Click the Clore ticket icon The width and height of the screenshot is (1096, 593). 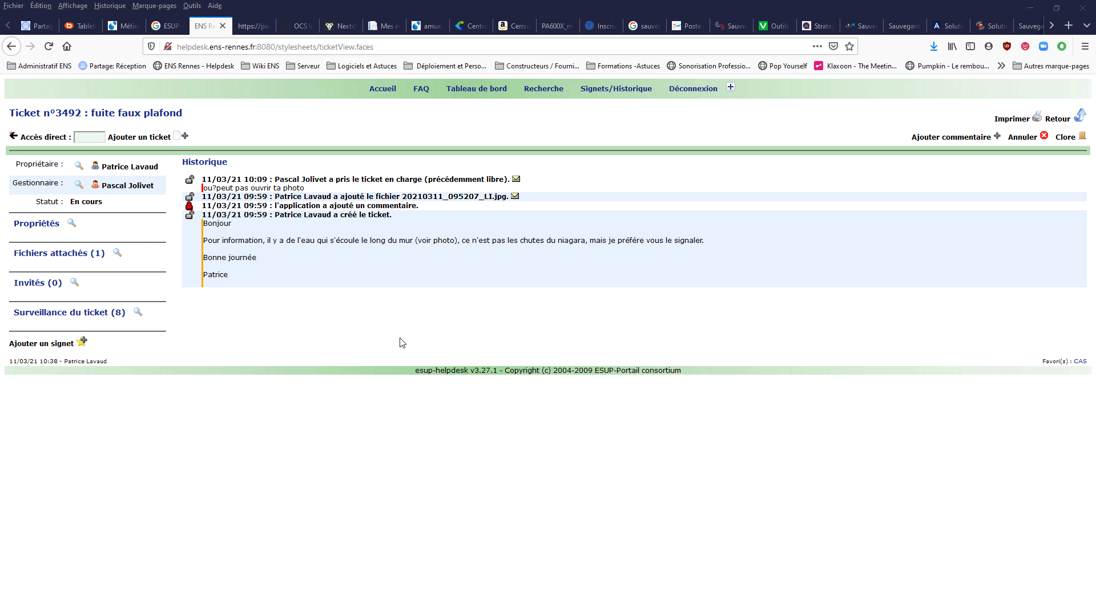(x=1082, y=136)
